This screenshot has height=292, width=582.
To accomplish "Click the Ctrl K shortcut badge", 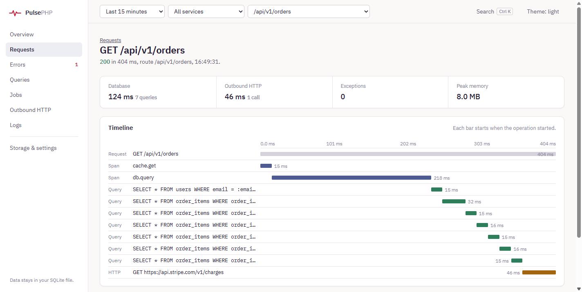I will [505, 11].
